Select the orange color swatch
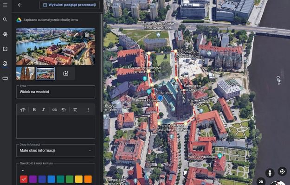290x185 pixels. pyautogui.click(x=88, y=179)
